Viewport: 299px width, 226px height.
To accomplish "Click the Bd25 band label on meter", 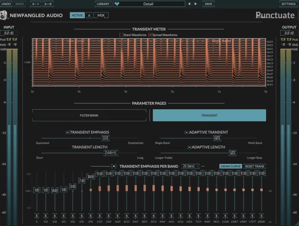I will point(270,42).
